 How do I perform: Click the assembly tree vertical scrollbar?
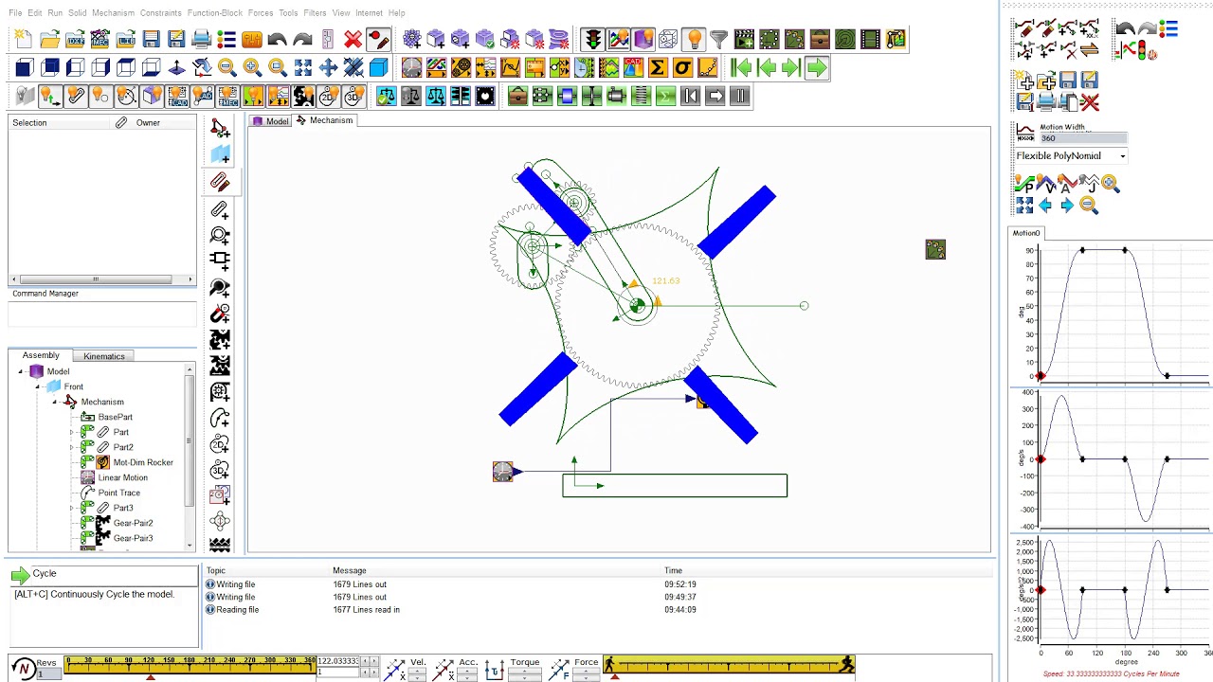[x=190, y=458]
